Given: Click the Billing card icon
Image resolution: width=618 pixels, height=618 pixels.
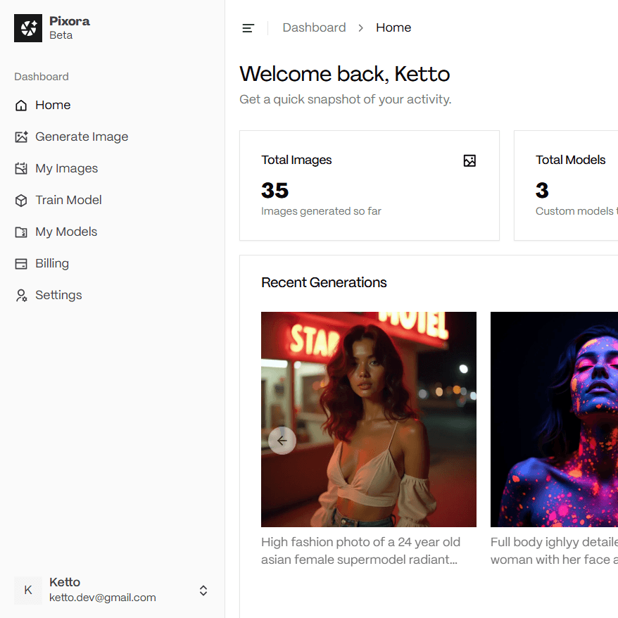Looking at the screenshot, I should [21, 263].
